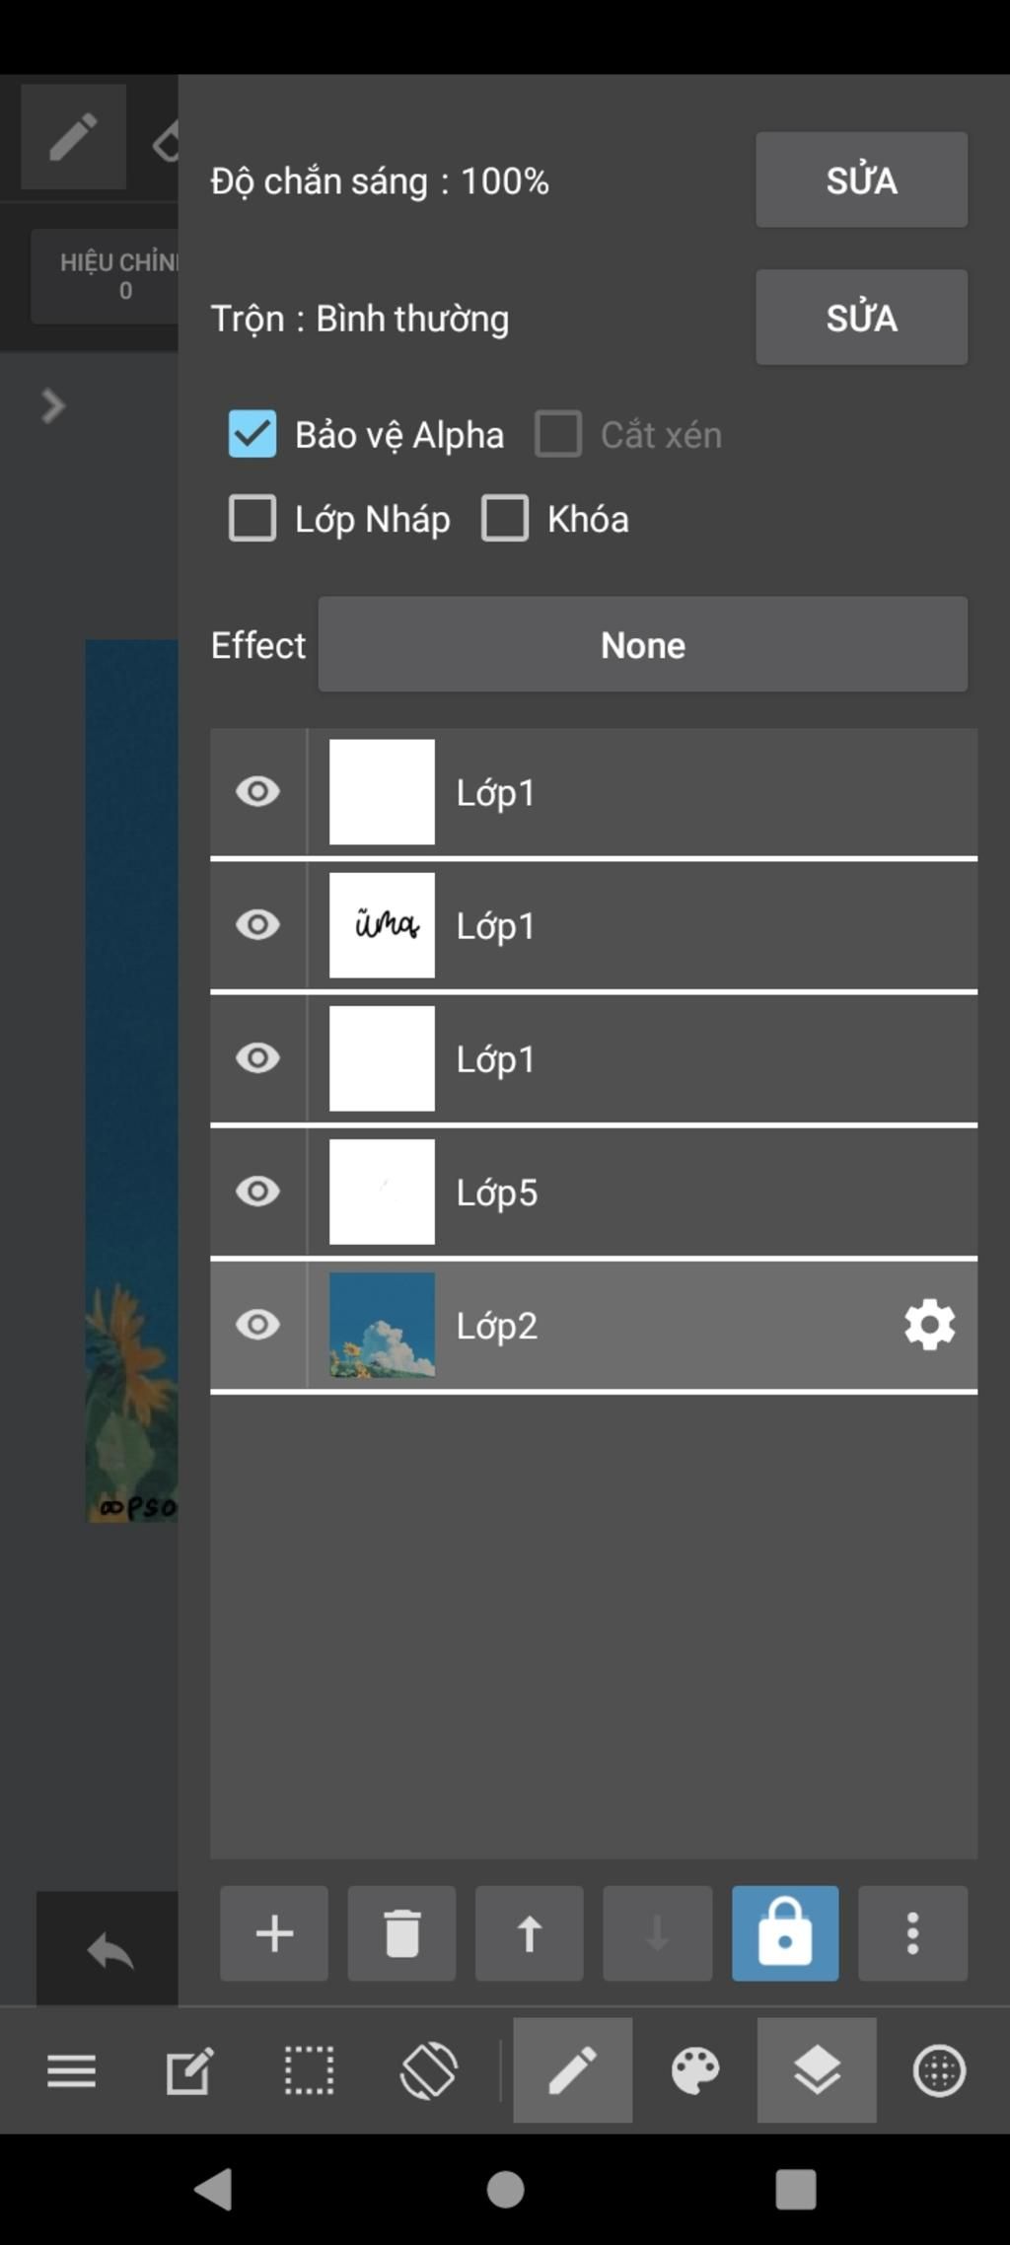Delete layer using trash icon
1010x2245 pixels.
(401, 1933)
